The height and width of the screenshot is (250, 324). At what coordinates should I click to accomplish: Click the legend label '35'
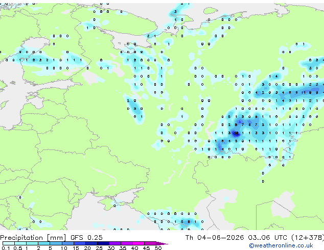(123, 248)
